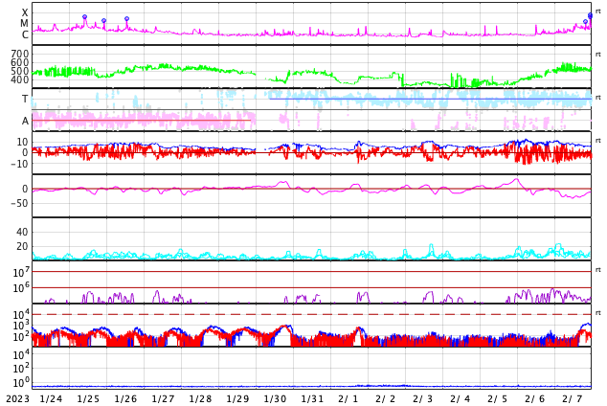The image size is (607, 406).
Task: Click the 400 solar wind speed label
Action: pos(20,80)
